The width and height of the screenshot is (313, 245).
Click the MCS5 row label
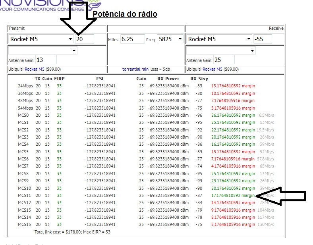point(23,152)
